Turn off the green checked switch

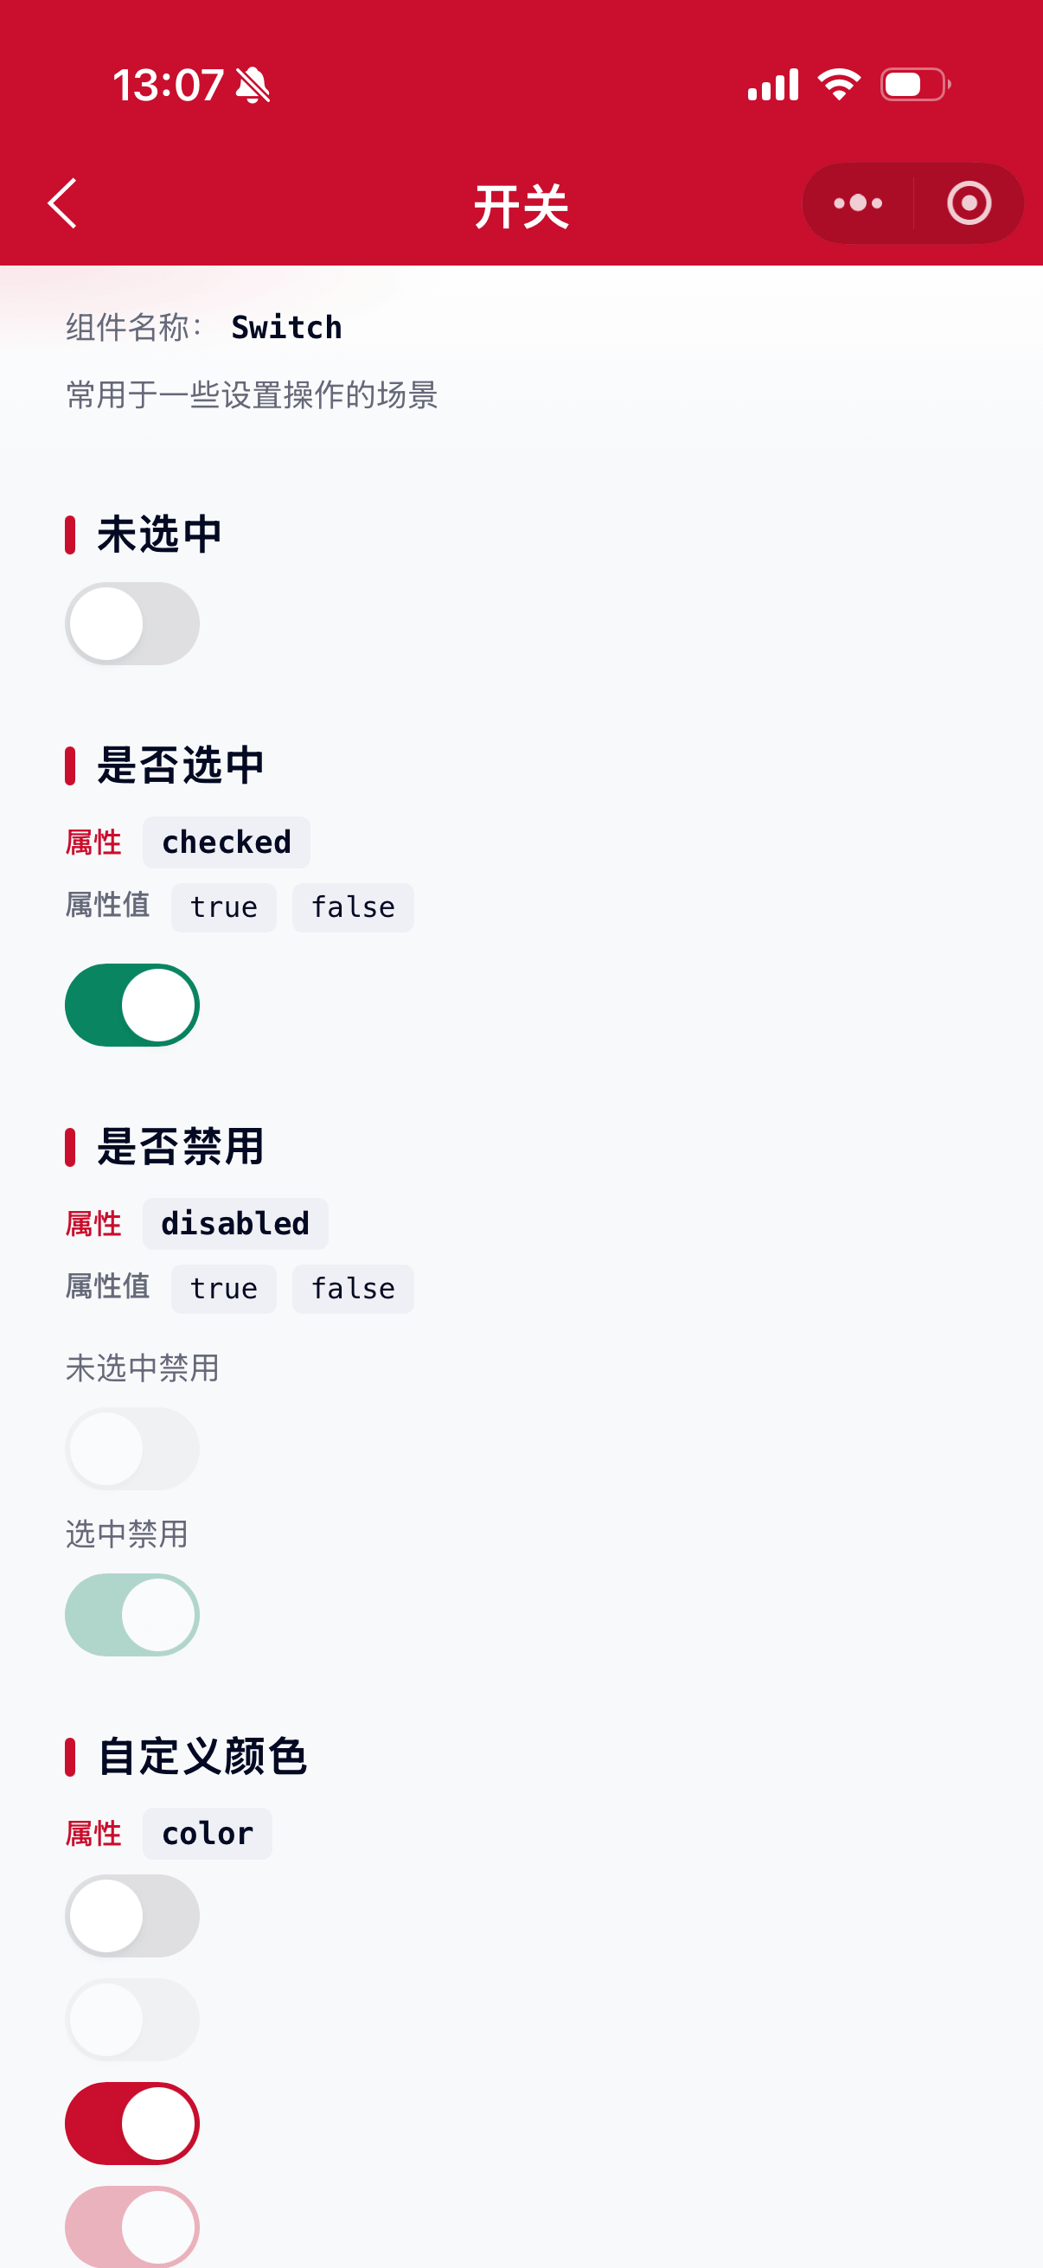point(132,1004)
